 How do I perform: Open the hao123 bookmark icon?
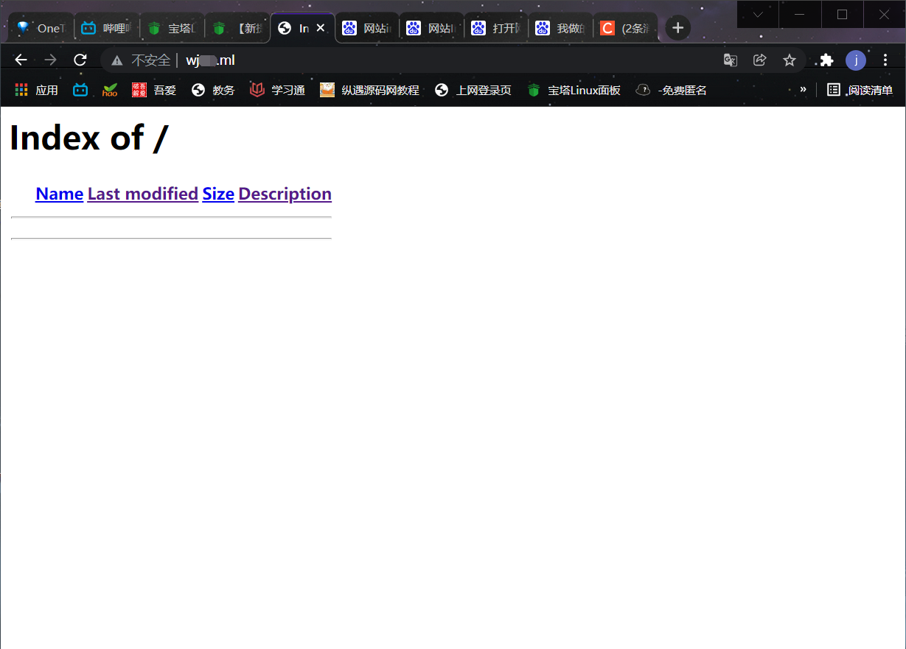pos(110,90)
